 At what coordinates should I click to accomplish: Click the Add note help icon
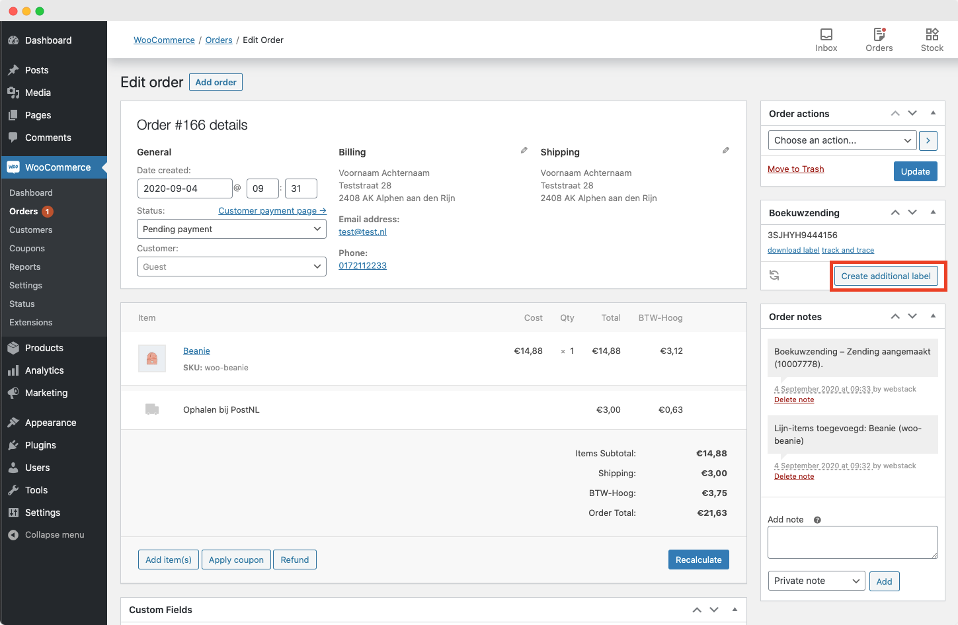pyautogui.click(x=817, y=520)
